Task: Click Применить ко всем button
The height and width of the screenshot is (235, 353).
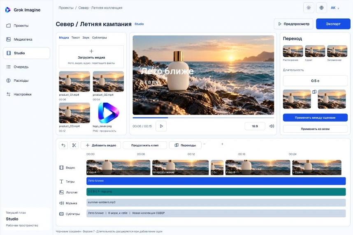Action: (315, 129)
